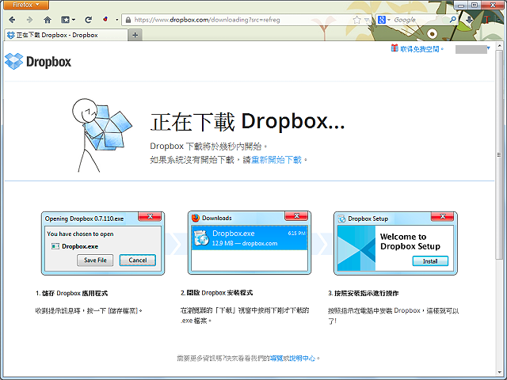Go back with the browser back arrow
Screen dimensions: 507x380
pyautogui.click(x=13, y=20)
